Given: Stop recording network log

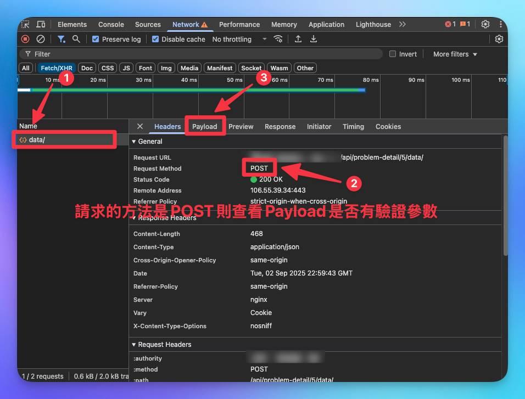Looking at the screenshot, I should (25, 39).
